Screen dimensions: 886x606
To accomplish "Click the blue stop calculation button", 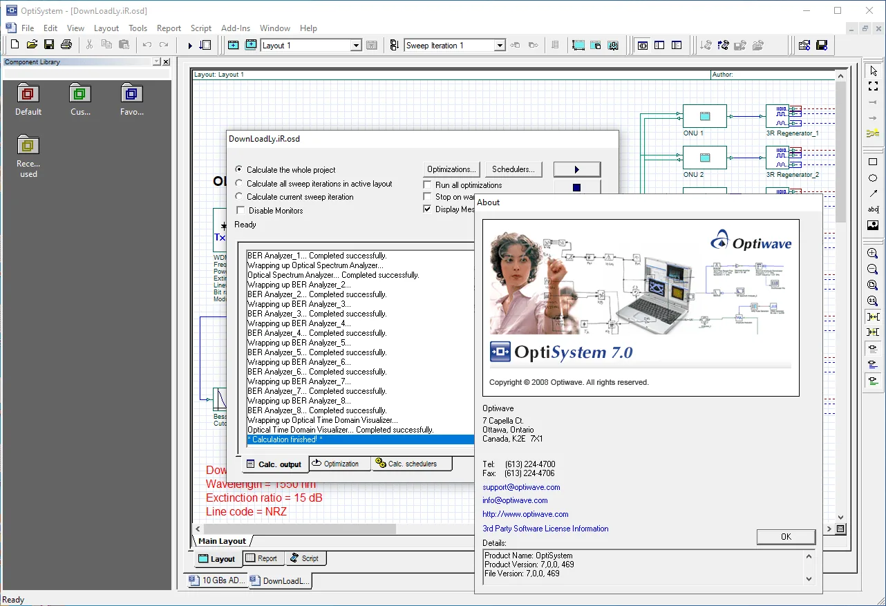I will tap(577, 187).
